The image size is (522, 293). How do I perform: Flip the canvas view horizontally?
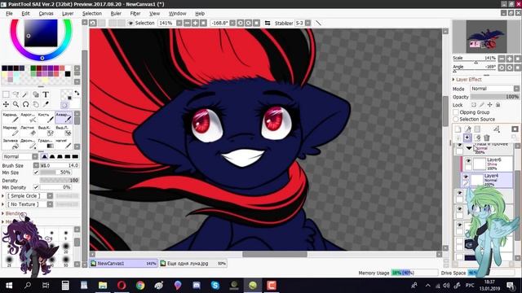pyautogui.click(x=268, y=23)
